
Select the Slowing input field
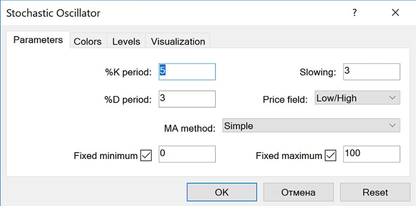tap(371, 72)
